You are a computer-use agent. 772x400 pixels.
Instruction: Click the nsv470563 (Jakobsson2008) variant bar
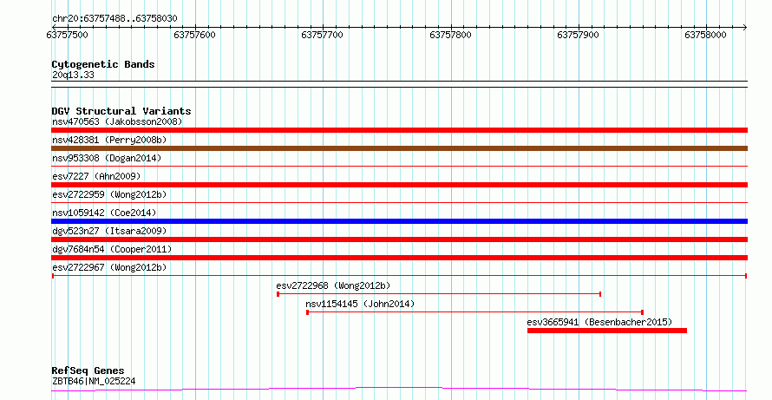399,130
